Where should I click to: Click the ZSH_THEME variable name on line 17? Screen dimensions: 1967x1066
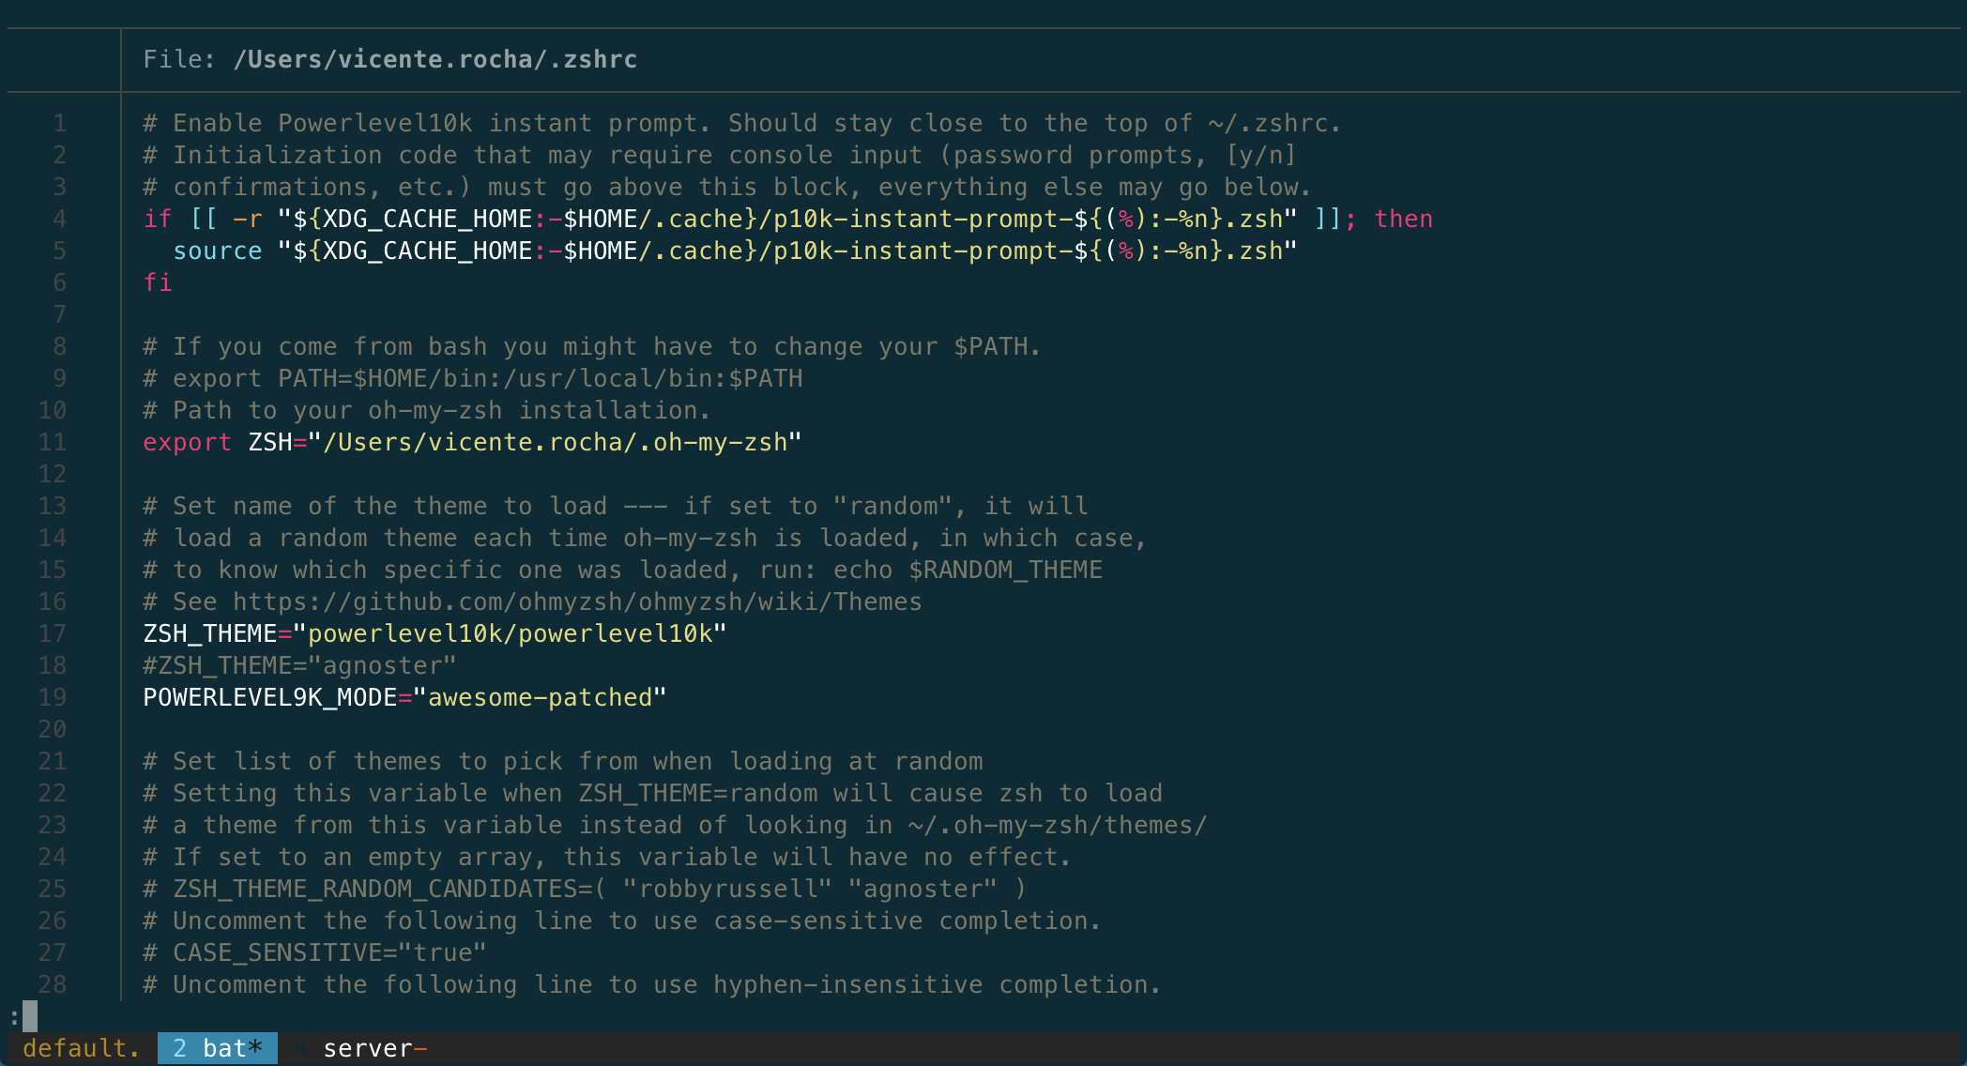210,633
